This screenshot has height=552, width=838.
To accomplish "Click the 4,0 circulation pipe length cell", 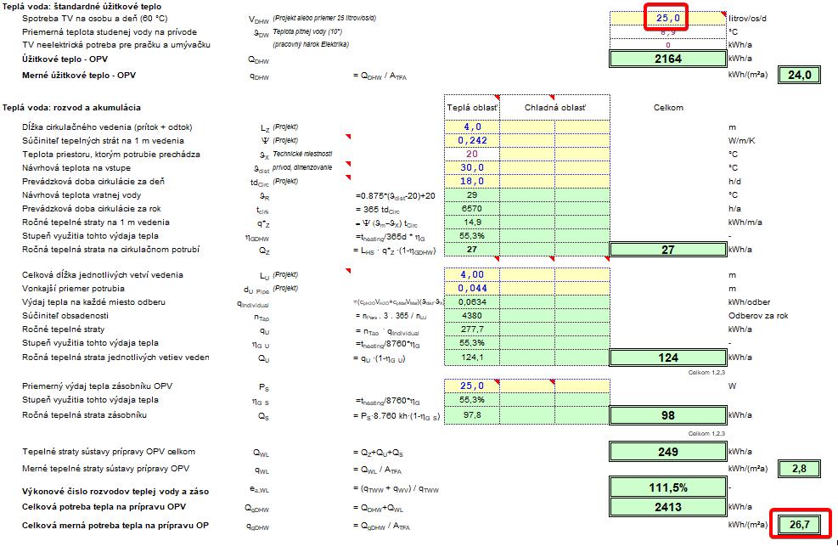I will tap(471, 127).
